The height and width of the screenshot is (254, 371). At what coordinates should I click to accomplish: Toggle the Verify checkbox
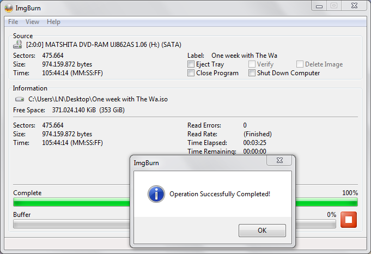[252, 64]
